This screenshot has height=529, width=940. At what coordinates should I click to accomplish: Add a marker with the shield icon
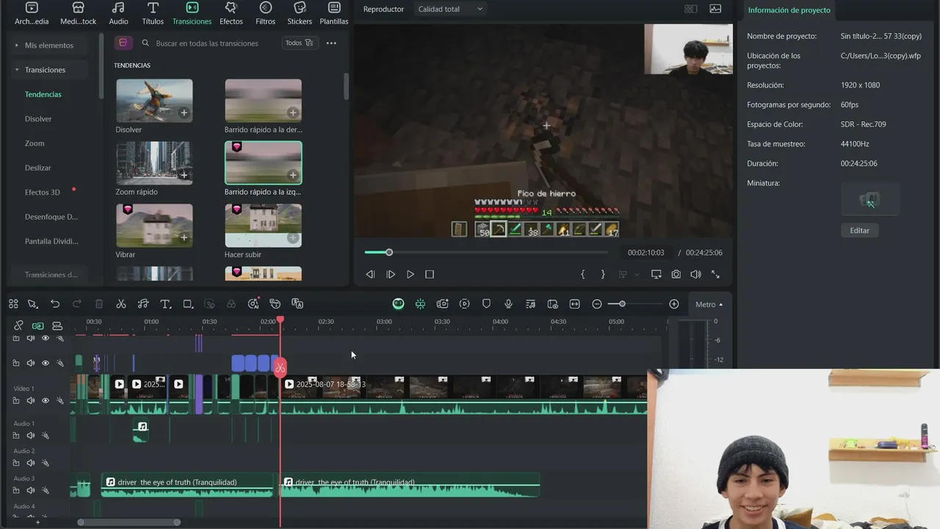[x=486, y=303]
